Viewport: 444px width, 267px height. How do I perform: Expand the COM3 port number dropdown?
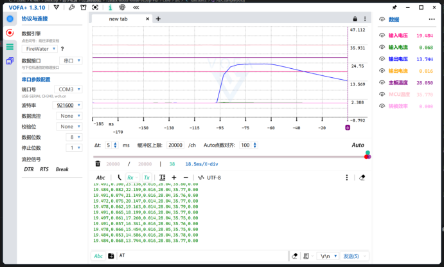(x=69, y=89)
